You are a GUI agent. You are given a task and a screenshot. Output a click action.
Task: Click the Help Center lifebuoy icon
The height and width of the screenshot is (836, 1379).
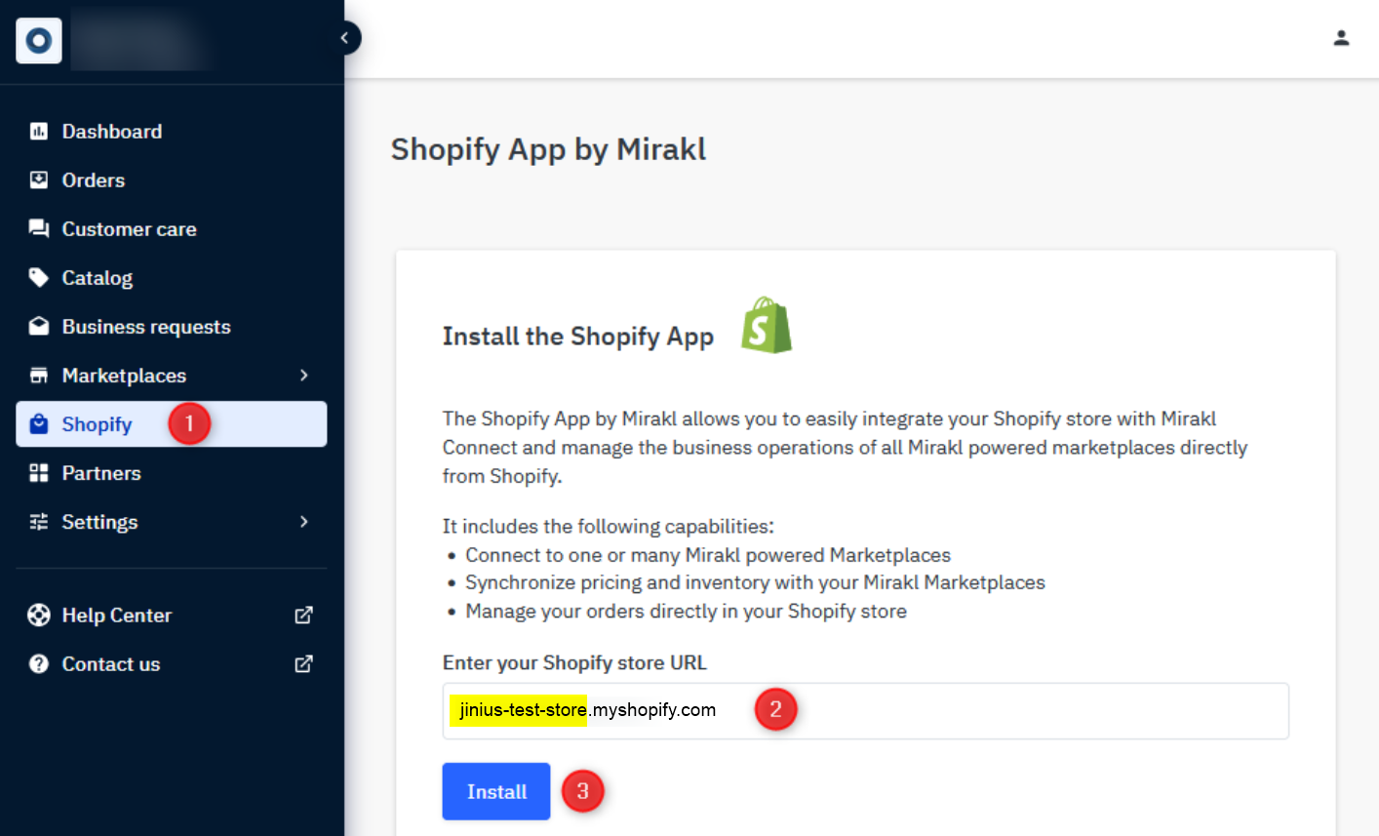[39, 615]
